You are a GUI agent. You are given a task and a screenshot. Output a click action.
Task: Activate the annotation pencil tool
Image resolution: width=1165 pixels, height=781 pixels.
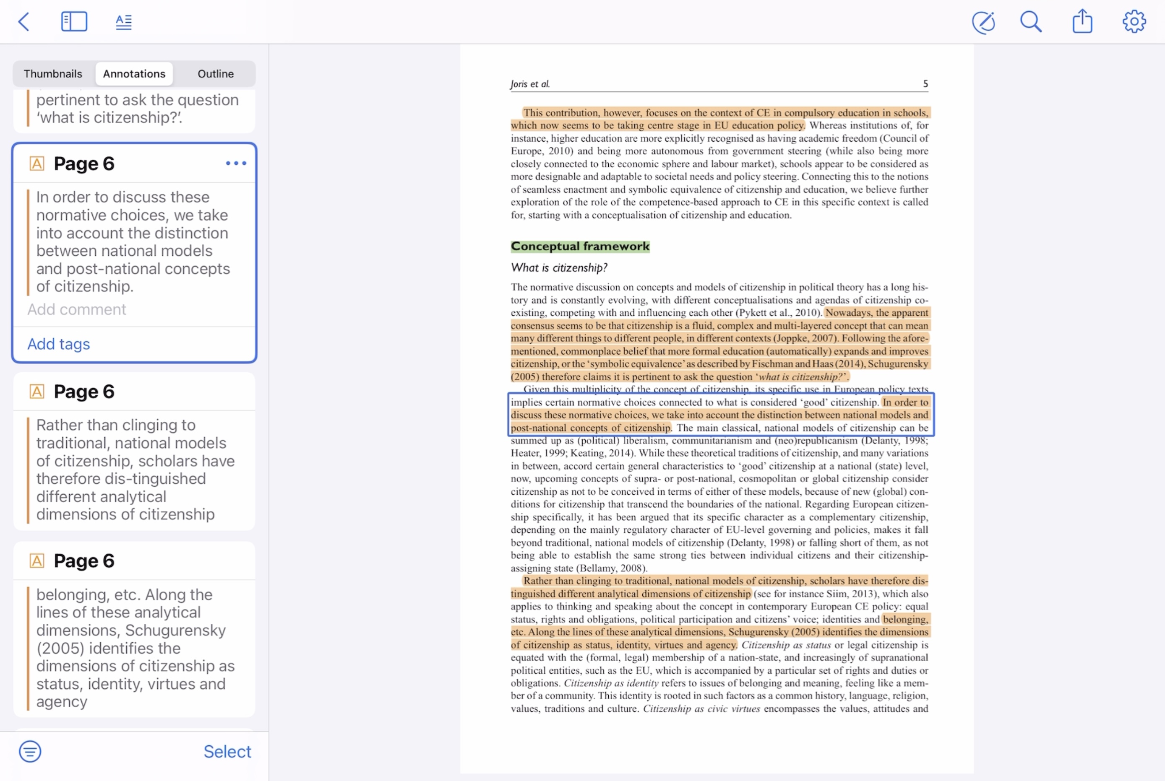point(983,22)
